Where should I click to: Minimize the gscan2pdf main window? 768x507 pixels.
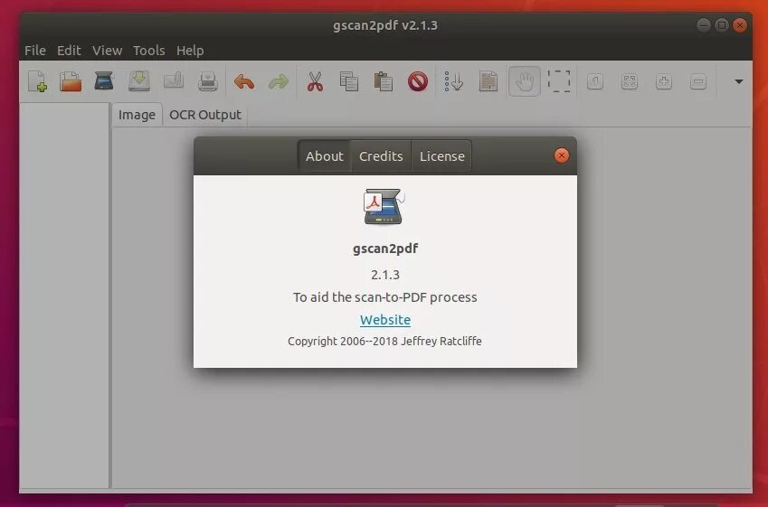704,25
